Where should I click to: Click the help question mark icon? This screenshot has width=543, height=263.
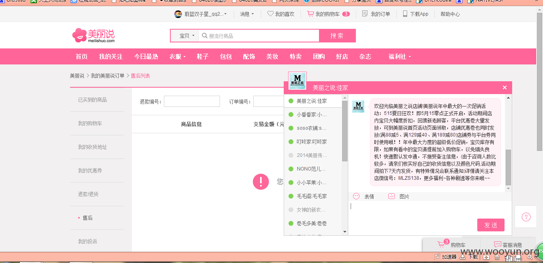pos(526,217)
